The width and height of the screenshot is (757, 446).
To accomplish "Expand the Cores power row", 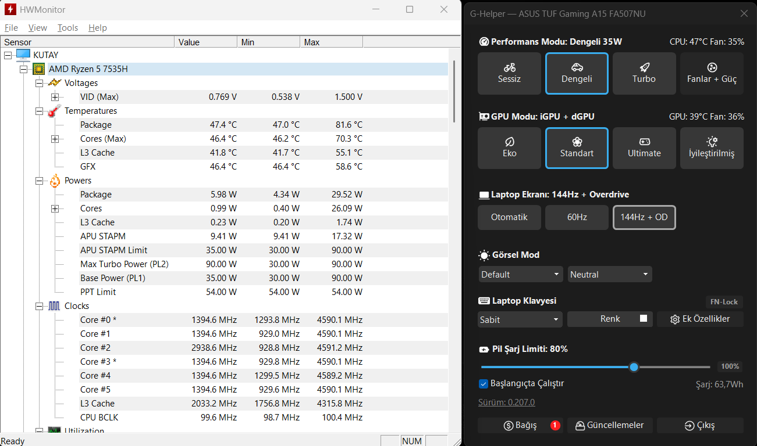I will [x=55, y=208].
